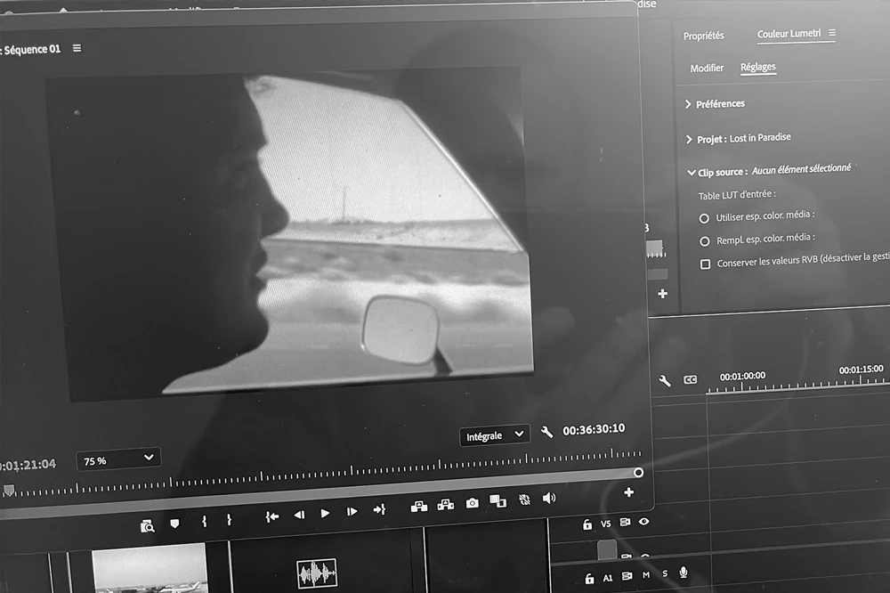Go to the In point

click(x=271, y=516)
